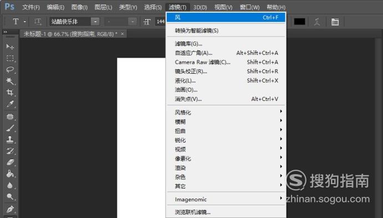This screenshot has height=218, width=383.
Task: Click the Type tool preset icon
Action: tap(16, 22)
